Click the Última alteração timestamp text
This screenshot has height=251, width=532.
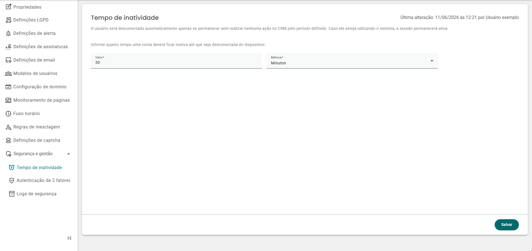pyautogui.click(x=460, y=17)
